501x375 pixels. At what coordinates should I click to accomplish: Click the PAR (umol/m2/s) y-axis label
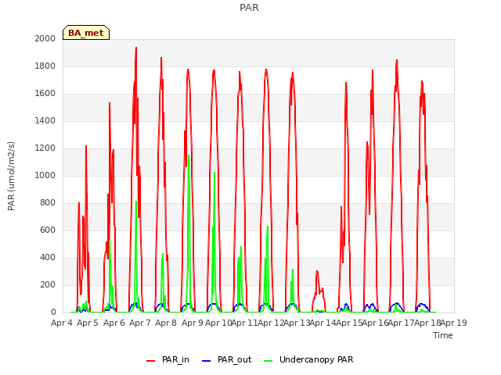[11, 176]
